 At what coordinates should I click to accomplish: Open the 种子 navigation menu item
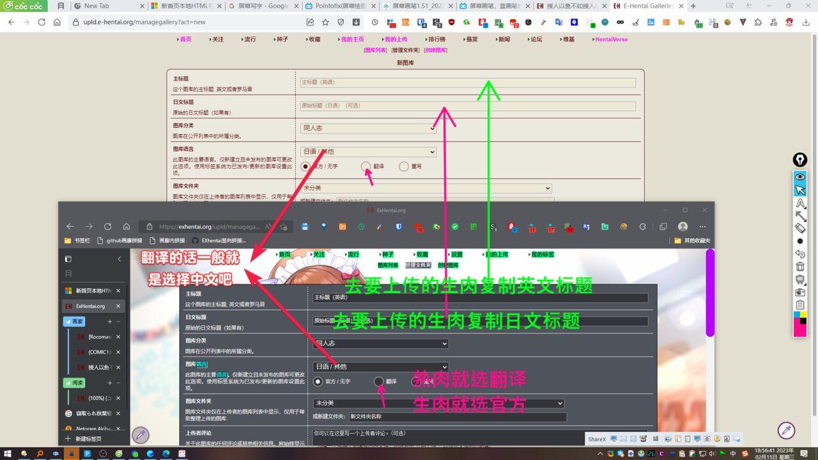282,39
